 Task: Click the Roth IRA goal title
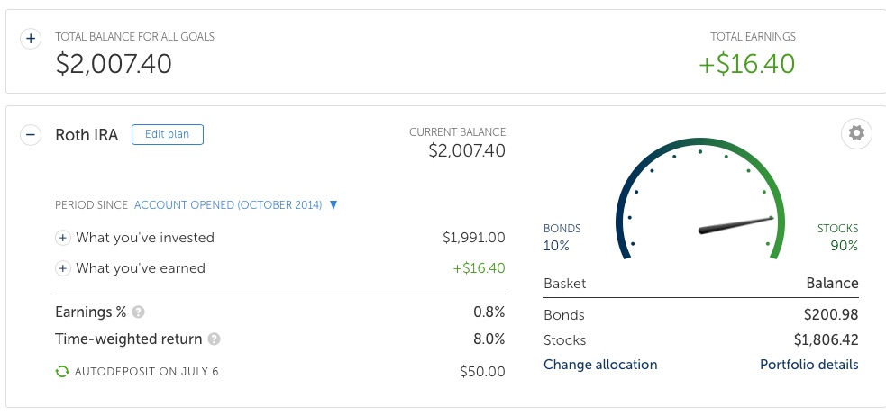point(87,135)
